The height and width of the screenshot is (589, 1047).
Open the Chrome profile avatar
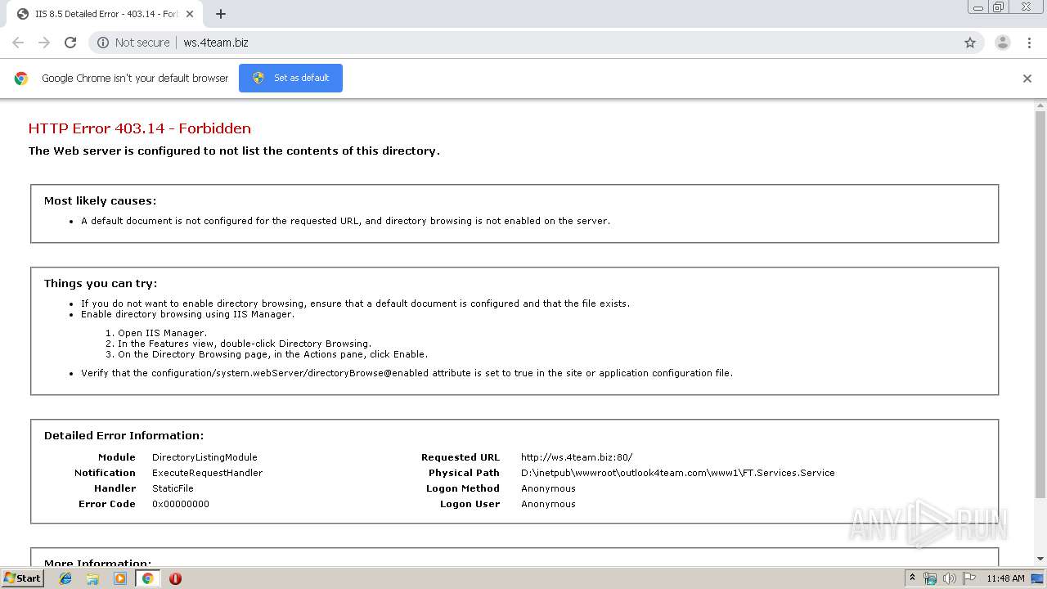tap(1002, 43)
